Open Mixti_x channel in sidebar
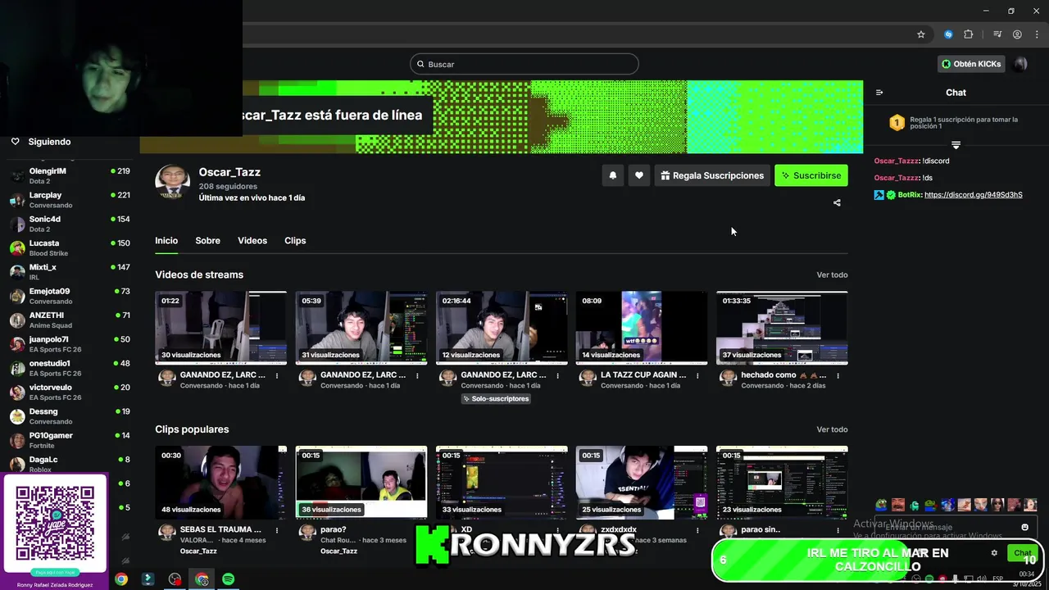 70,272
